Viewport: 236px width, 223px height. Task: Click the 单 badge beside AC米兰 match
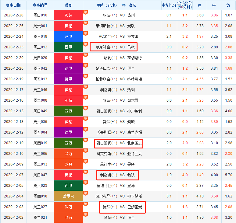coord(85,33)
